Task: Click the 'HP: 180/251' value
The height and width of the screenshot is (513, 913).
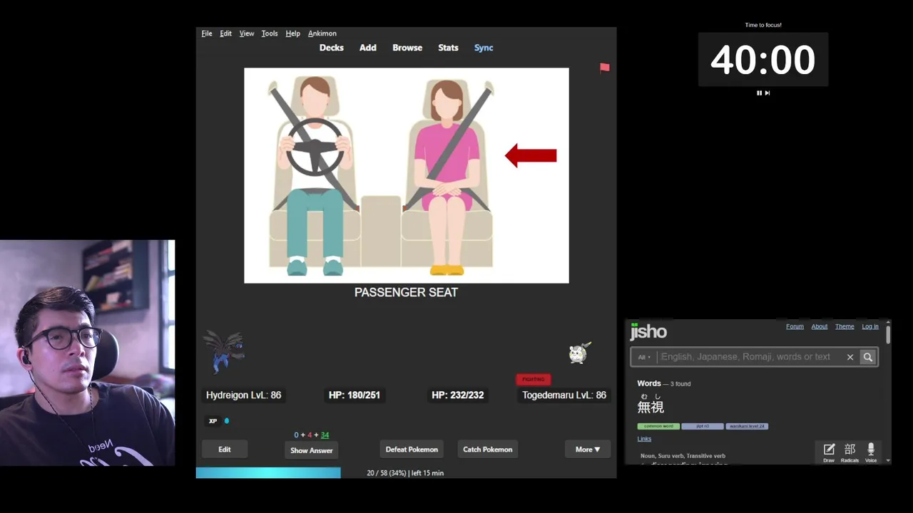Action: 355,395
